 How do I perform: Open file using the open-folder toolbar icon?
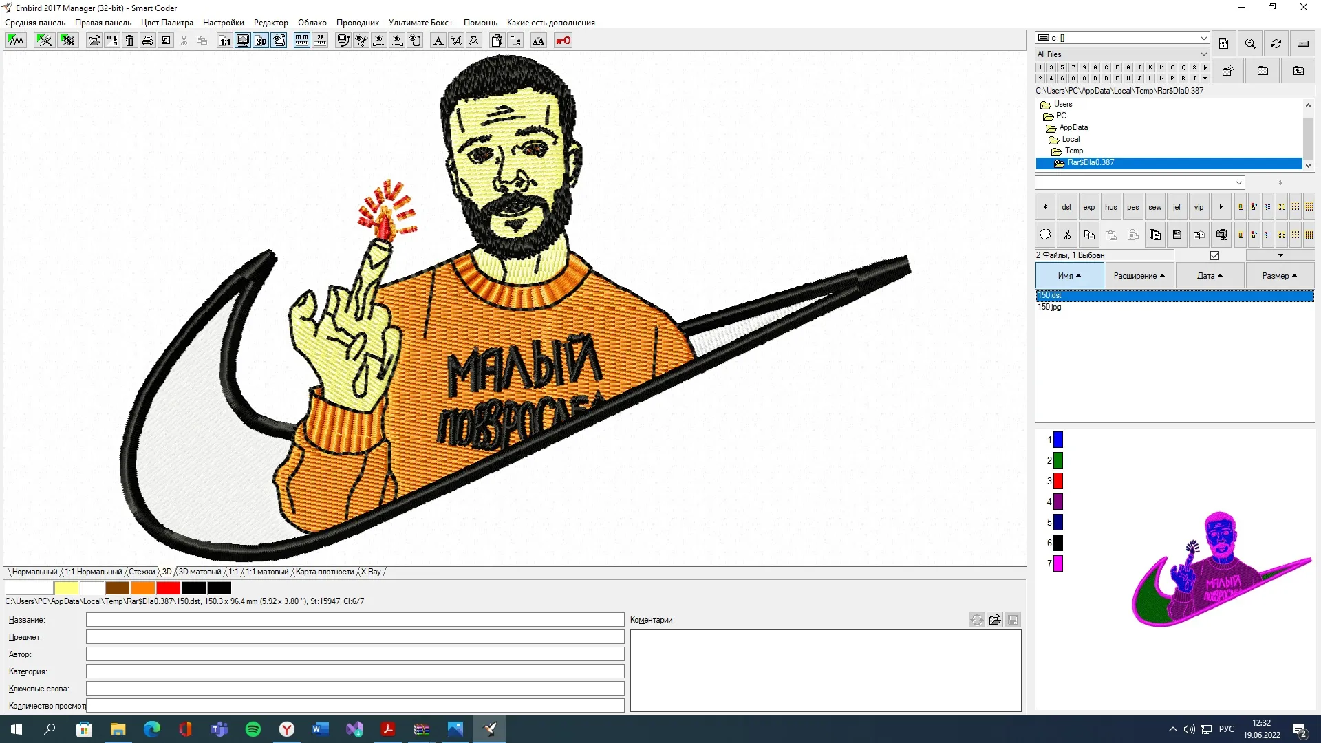click(x=94, y=41)
